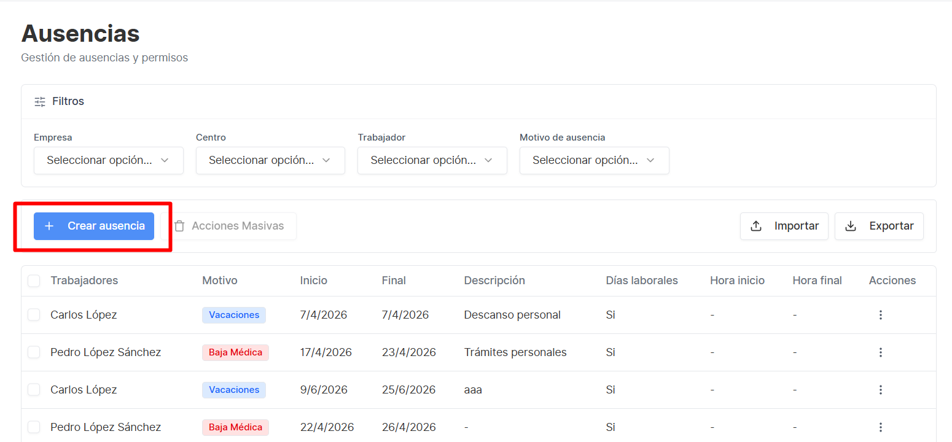The height and width of the screenshot is (442, 952).
Task: Click the Exportar button
Action: click(x=879, y=226)
